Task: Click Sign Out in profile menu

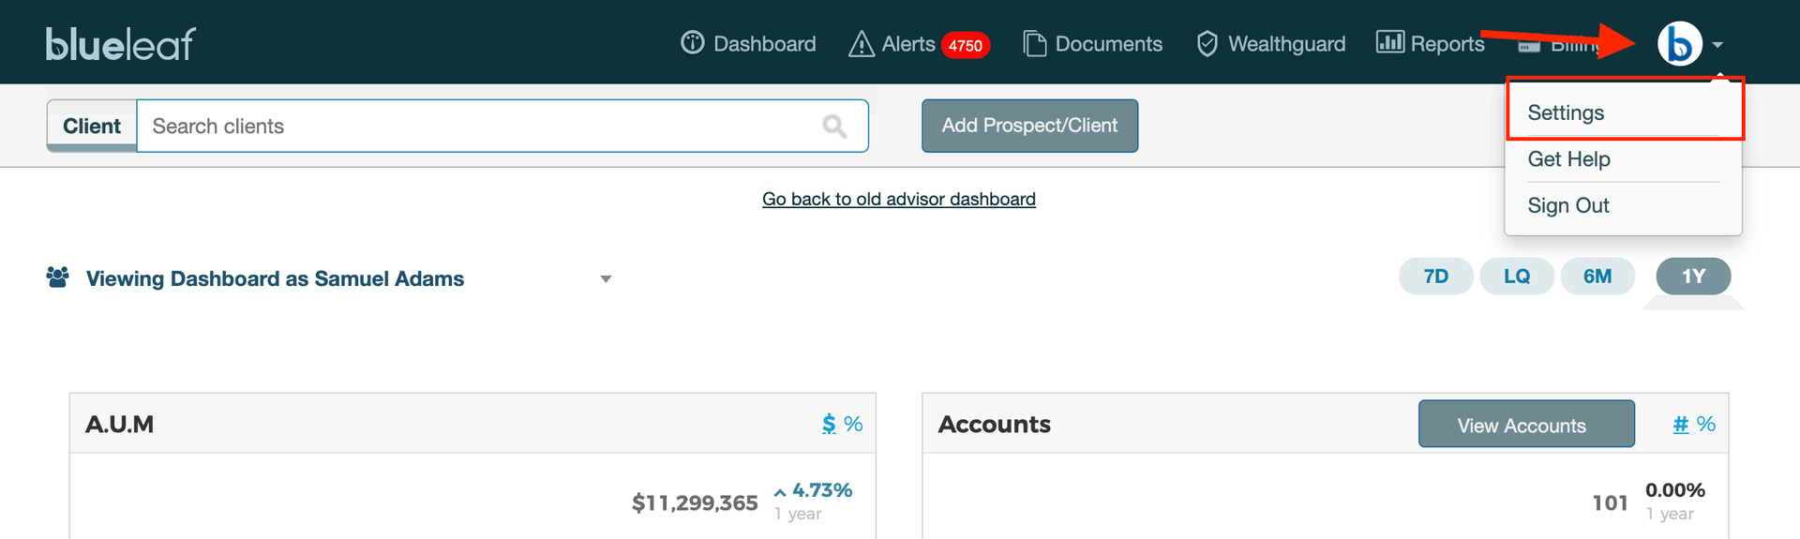Action: coord(1567,205)
